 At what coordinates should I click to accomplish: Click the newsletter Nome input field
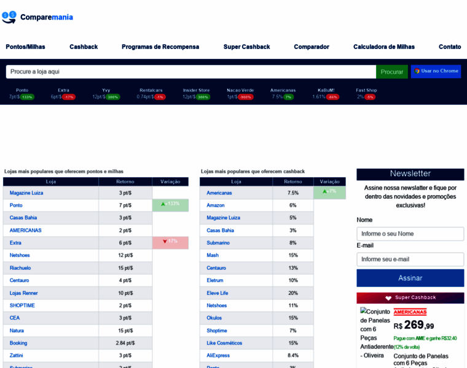click(x=410, y=234)
